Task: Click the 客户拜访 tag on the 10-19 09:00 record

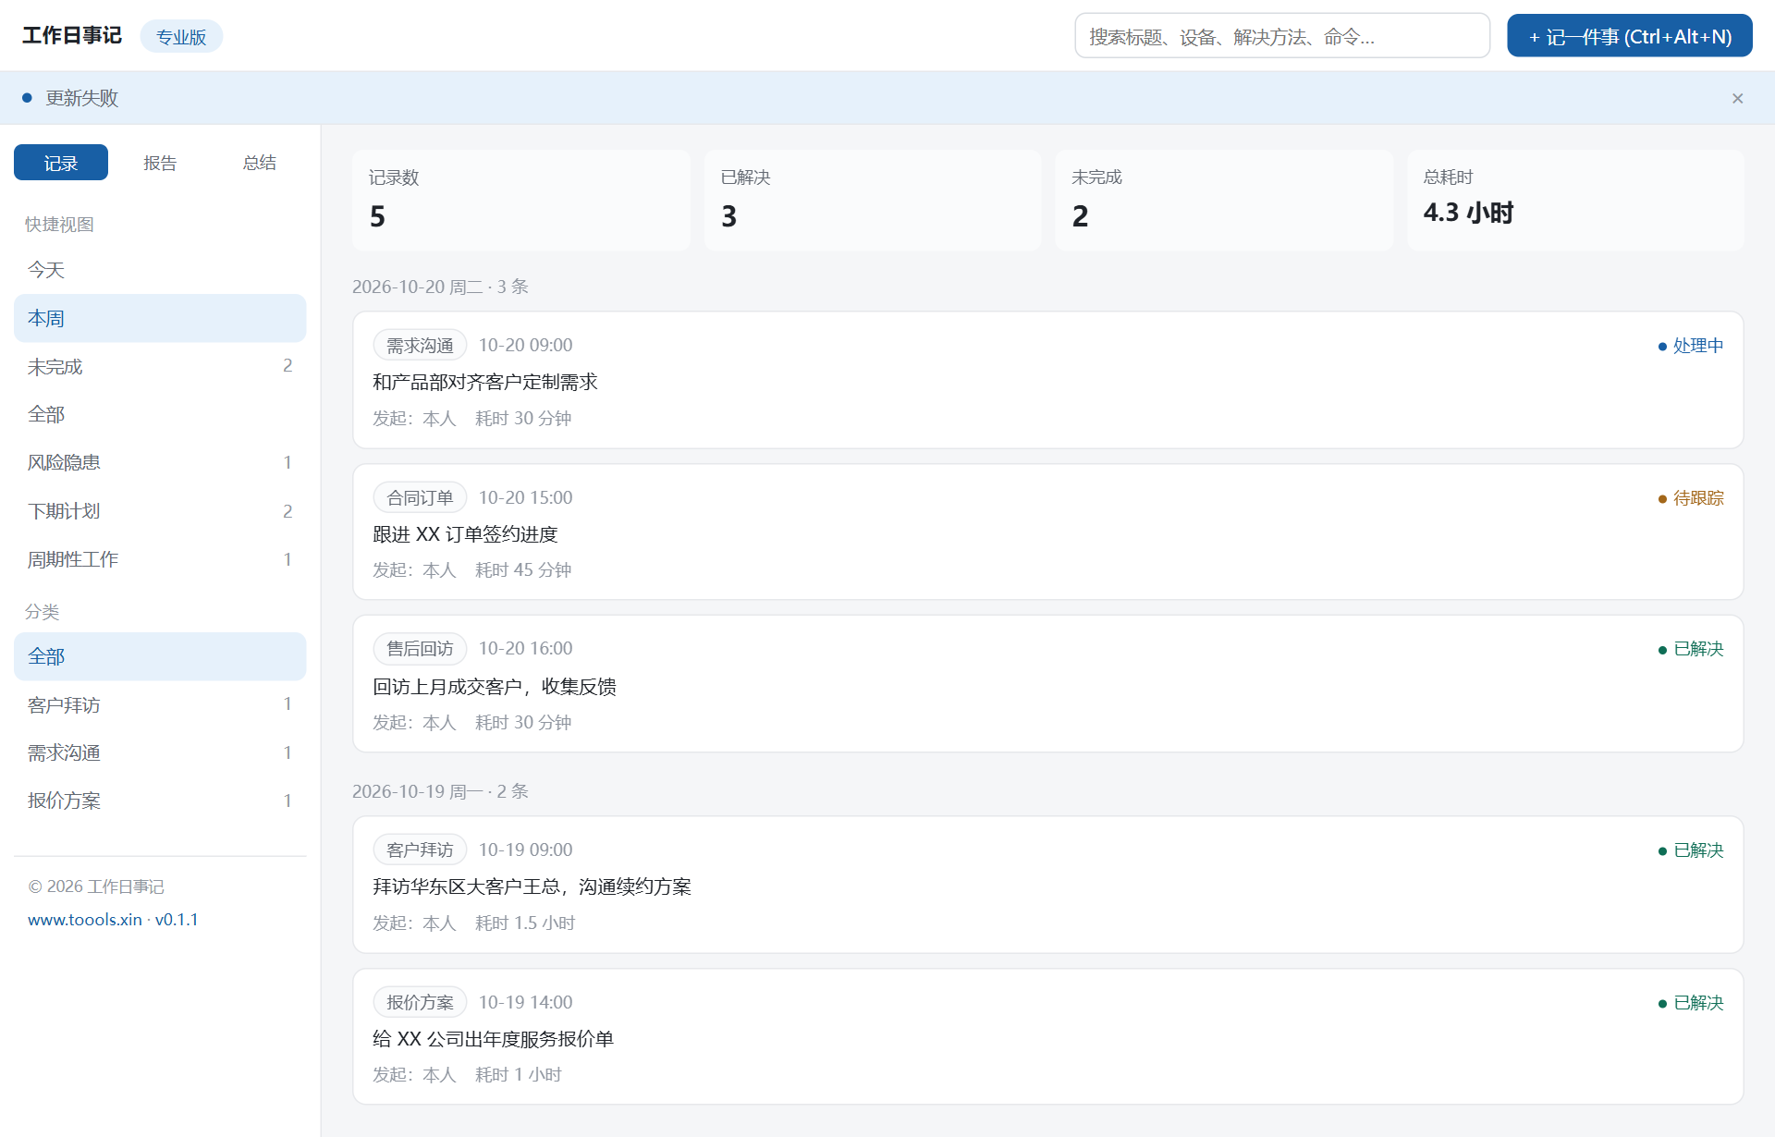Action: 420,850
